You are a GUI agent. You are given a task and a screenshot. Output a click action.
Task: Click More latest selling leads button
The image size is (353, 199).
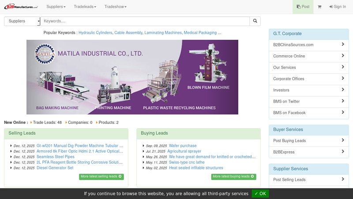click(101, 176)
